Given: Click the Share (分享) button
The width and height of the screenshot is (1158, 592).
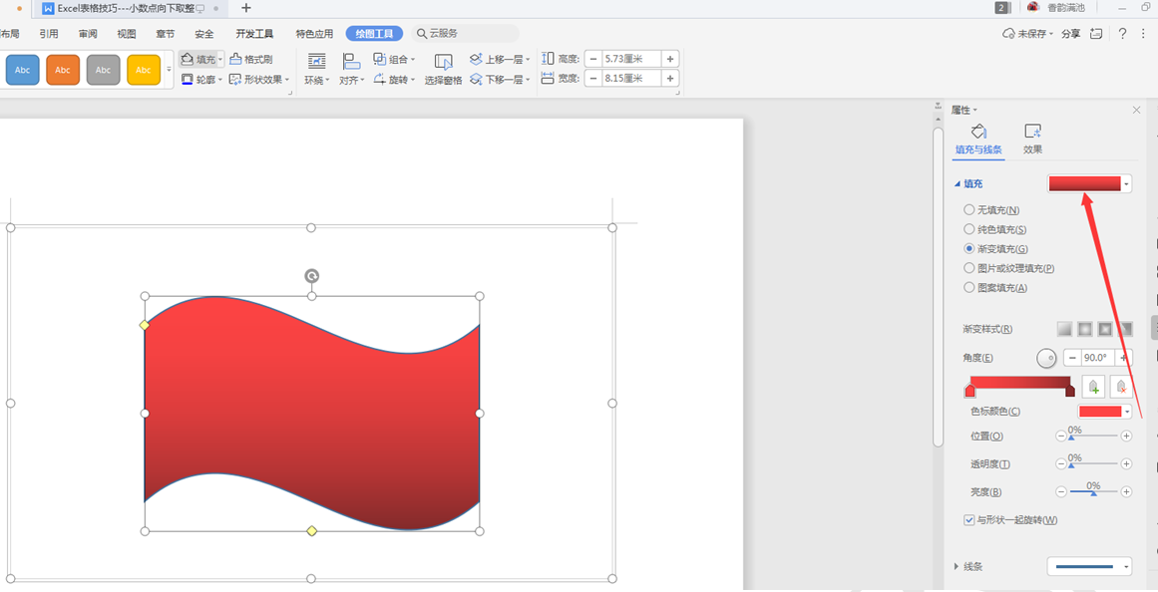Looking at the screenshot, I should tap(1070, 34).
